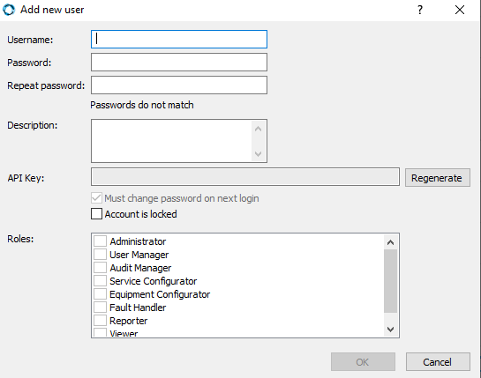The width and height of the screenshot is (481, 378).
Task: Click the Description box down scroll arrow
Action: [258, 154]
